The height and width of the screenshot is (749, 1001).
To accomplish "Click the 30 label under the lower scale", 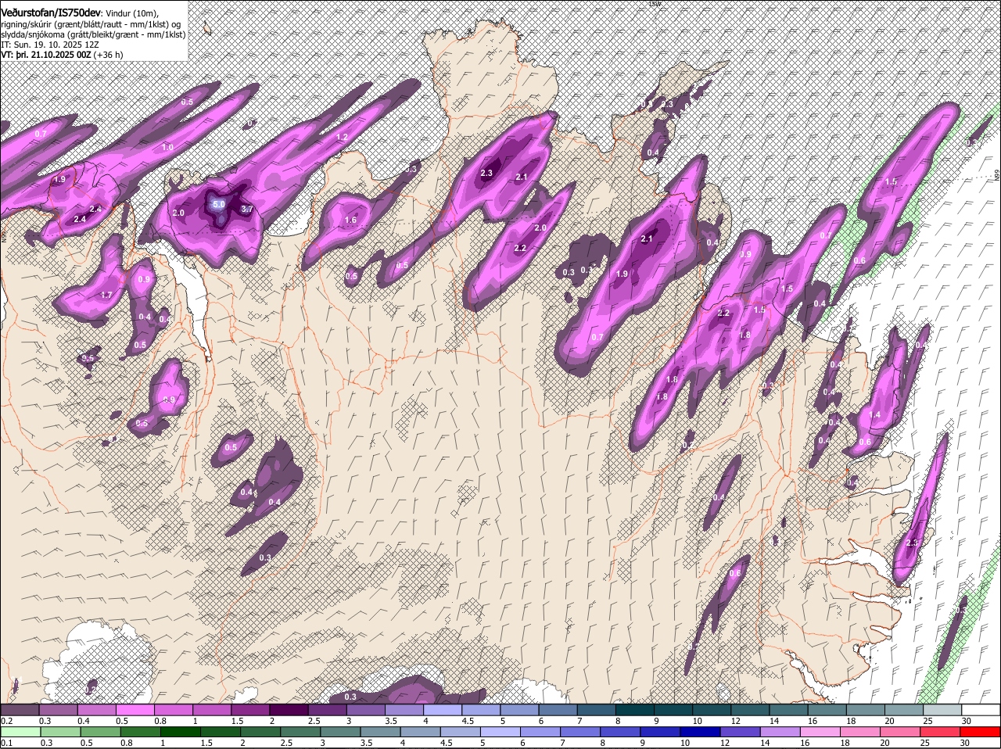I will (964, 743).
